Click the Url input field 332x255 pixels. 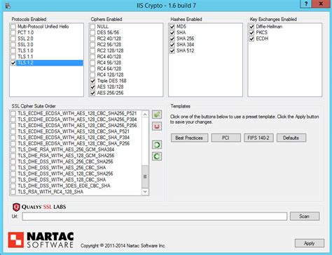pos(155,217)
